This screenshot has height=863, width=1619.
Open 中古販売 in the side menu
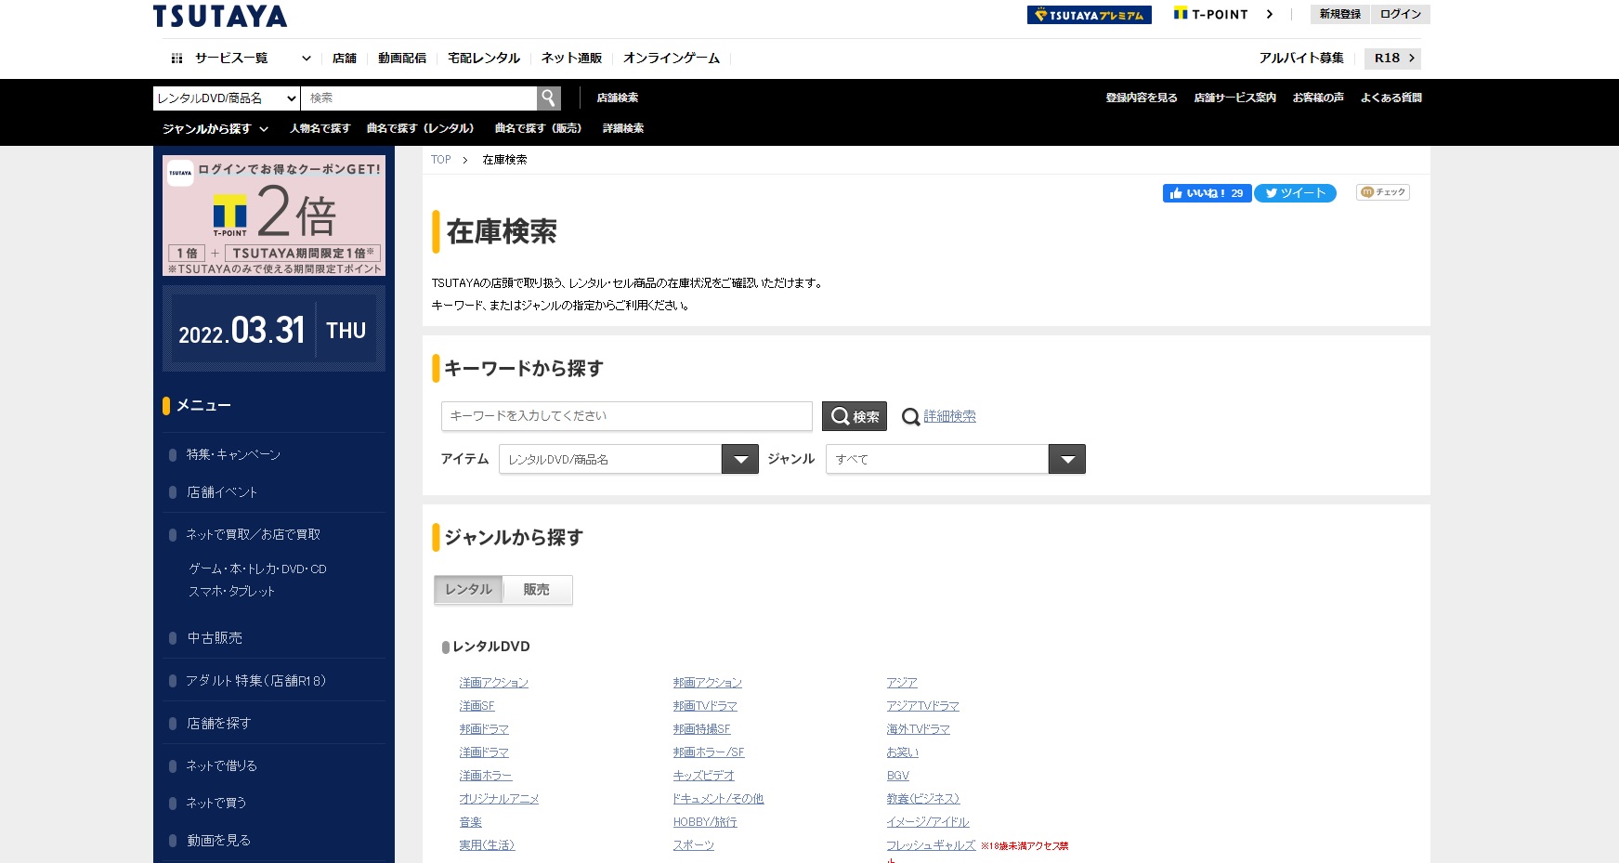click(x=215, y=638)
